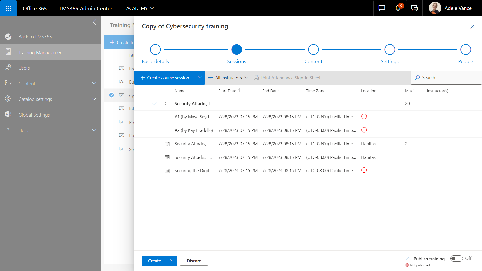Click the Discard button
Viewport: 482px width, 271px height.
(194, 261)
